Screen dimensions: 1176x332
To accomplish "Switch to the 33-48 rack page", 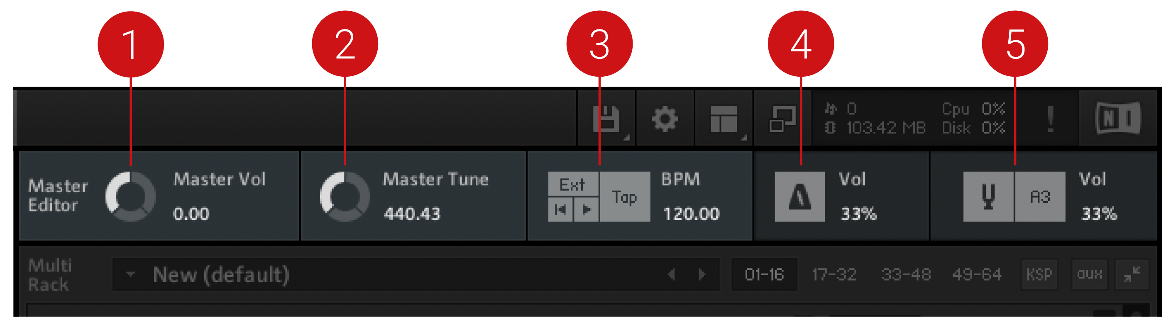I will (906, 274).
